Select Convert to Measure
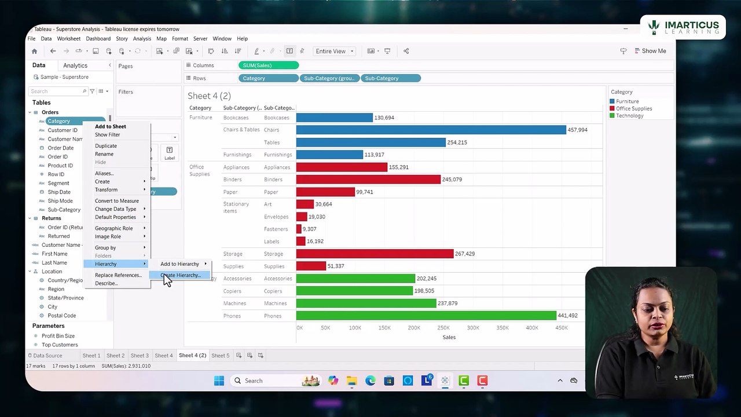This screenshot has width=741, height=417. (x=117, y=201)
